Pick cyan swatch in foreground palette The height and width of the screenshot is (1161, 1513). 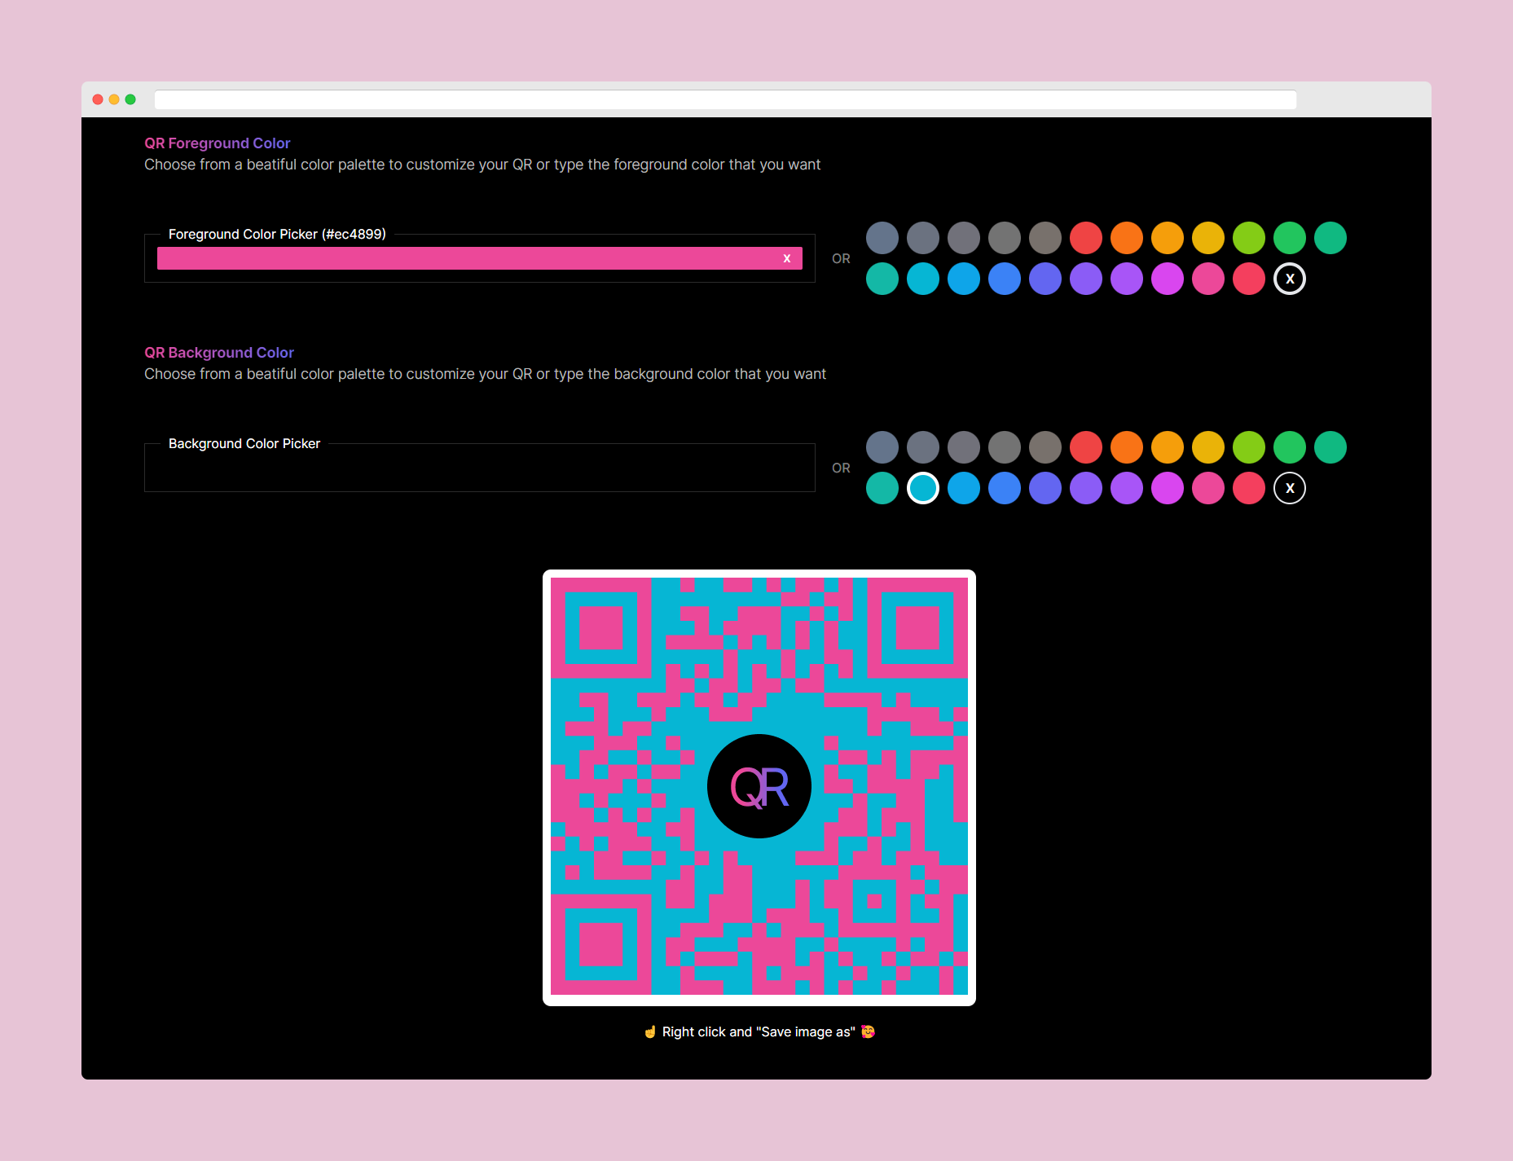(923, 279)
